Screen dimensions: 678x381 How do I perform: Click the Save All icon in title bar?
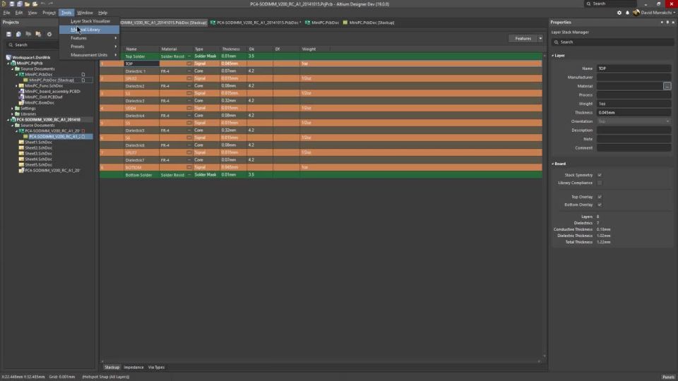coord(20,4)
